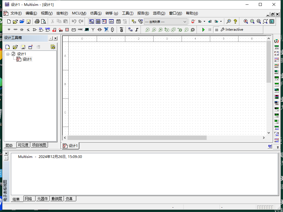Expand the instruments toolbar overflow arrow
Screen dimensions: 283x212
coord(277,147)
